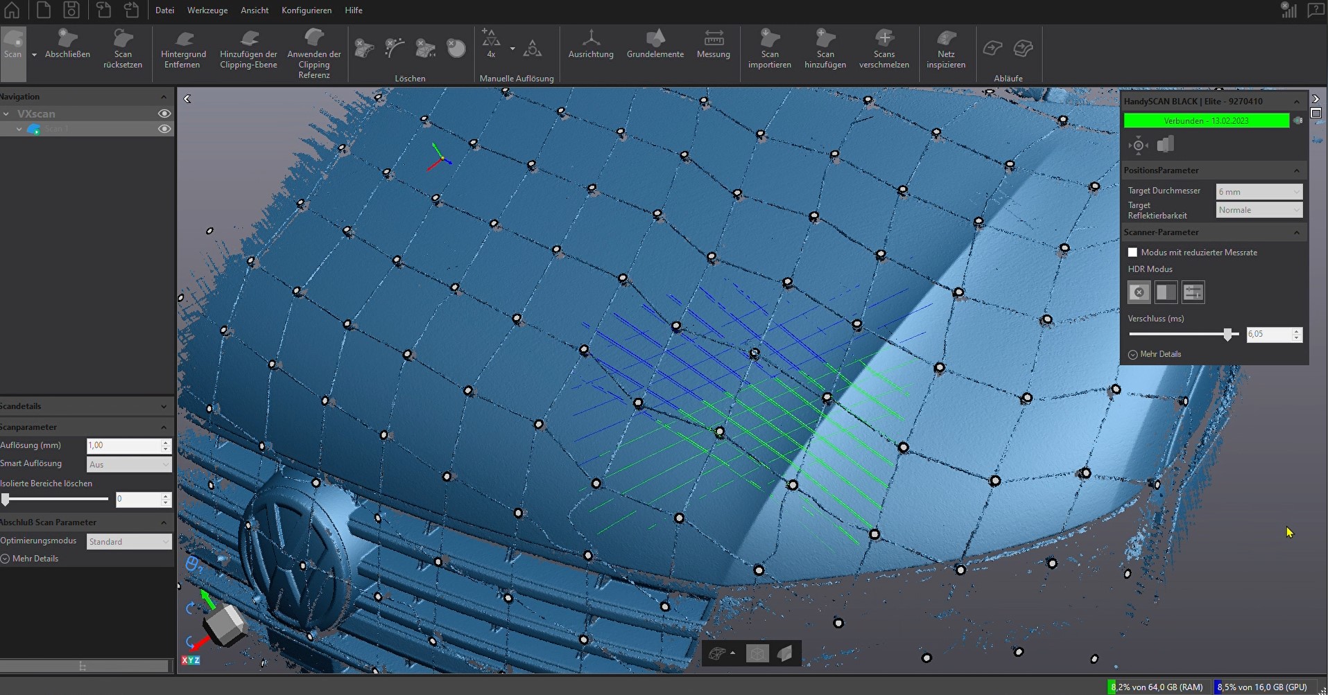Click the Verschluss (ms) slider handle
The width and height of the screenshot is (1328, 695).
pos(1228,335)
